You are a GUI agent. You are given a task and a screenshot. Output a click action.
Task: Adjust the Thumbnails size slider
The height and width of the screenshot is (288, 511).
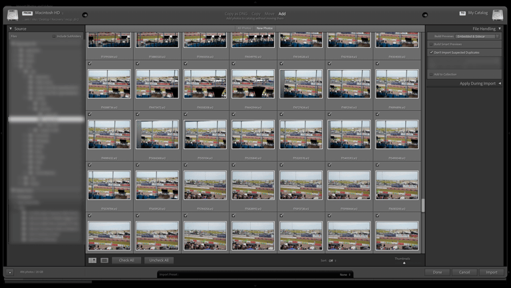coord(404,263)
